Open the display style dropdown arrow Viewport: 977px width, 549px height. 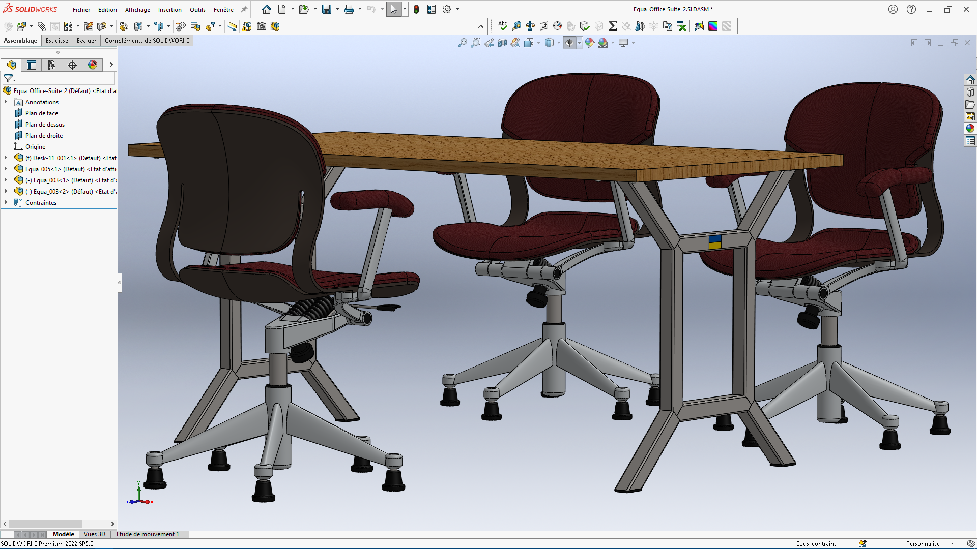click(x=559, y=43)
